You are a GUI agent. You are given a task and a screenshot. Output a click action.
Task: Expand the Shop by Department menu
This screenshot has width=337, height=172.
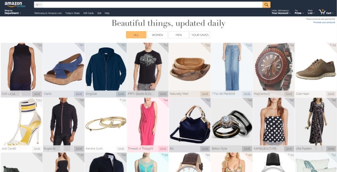click(x=13, y=12)
